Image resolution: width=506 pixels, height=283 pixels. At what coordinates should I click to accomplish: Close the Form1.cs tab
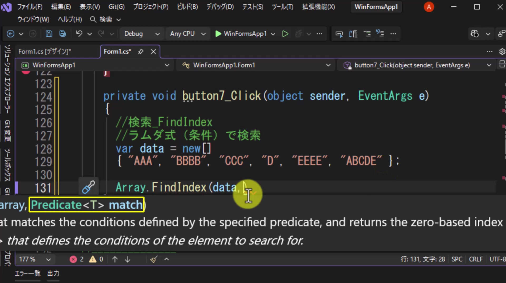click(153, 52)
